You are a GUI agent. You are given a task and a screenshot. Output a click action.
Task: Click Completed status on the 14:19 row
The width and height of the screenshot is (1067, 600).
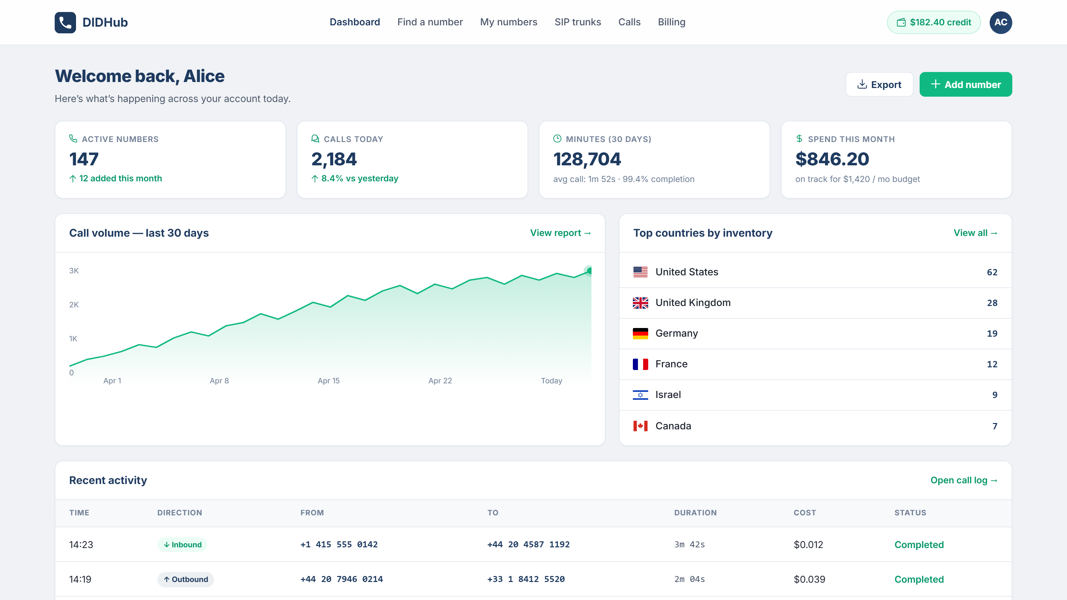click(x=919, y=579)
